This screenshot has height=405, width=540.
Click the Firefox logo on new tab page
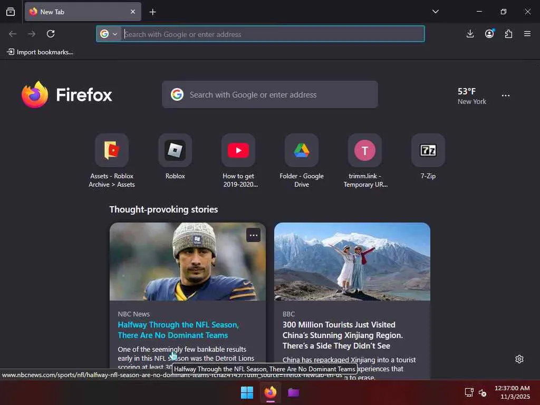coord(67,94)
